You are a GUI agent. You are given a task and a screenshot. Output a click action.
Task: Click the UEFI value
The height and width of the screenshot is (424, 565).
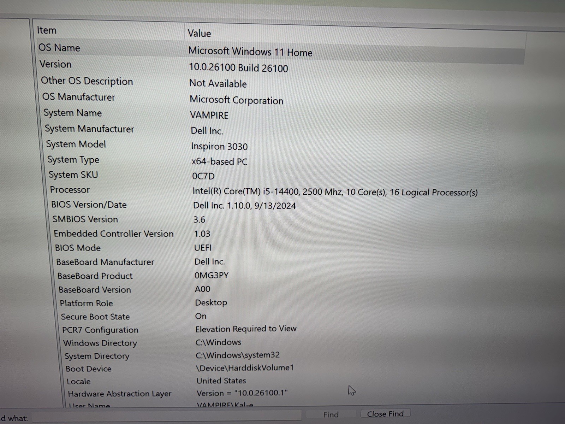tap(203, 248)
